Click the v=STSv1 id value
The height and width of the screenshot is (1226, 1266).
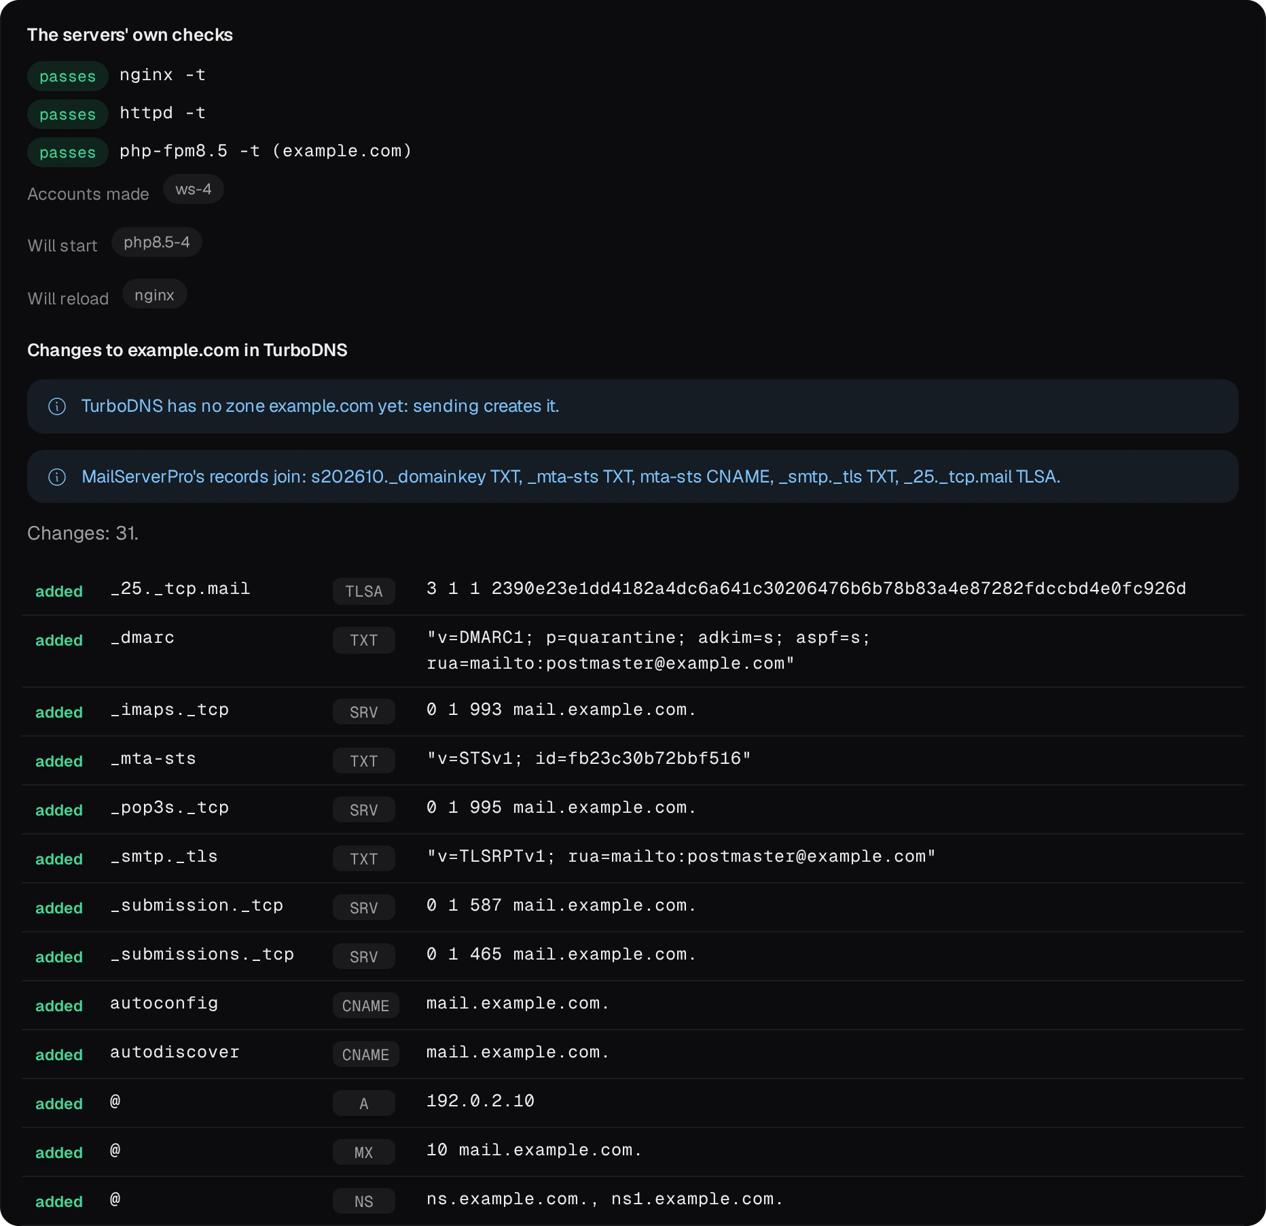(589, 758)
